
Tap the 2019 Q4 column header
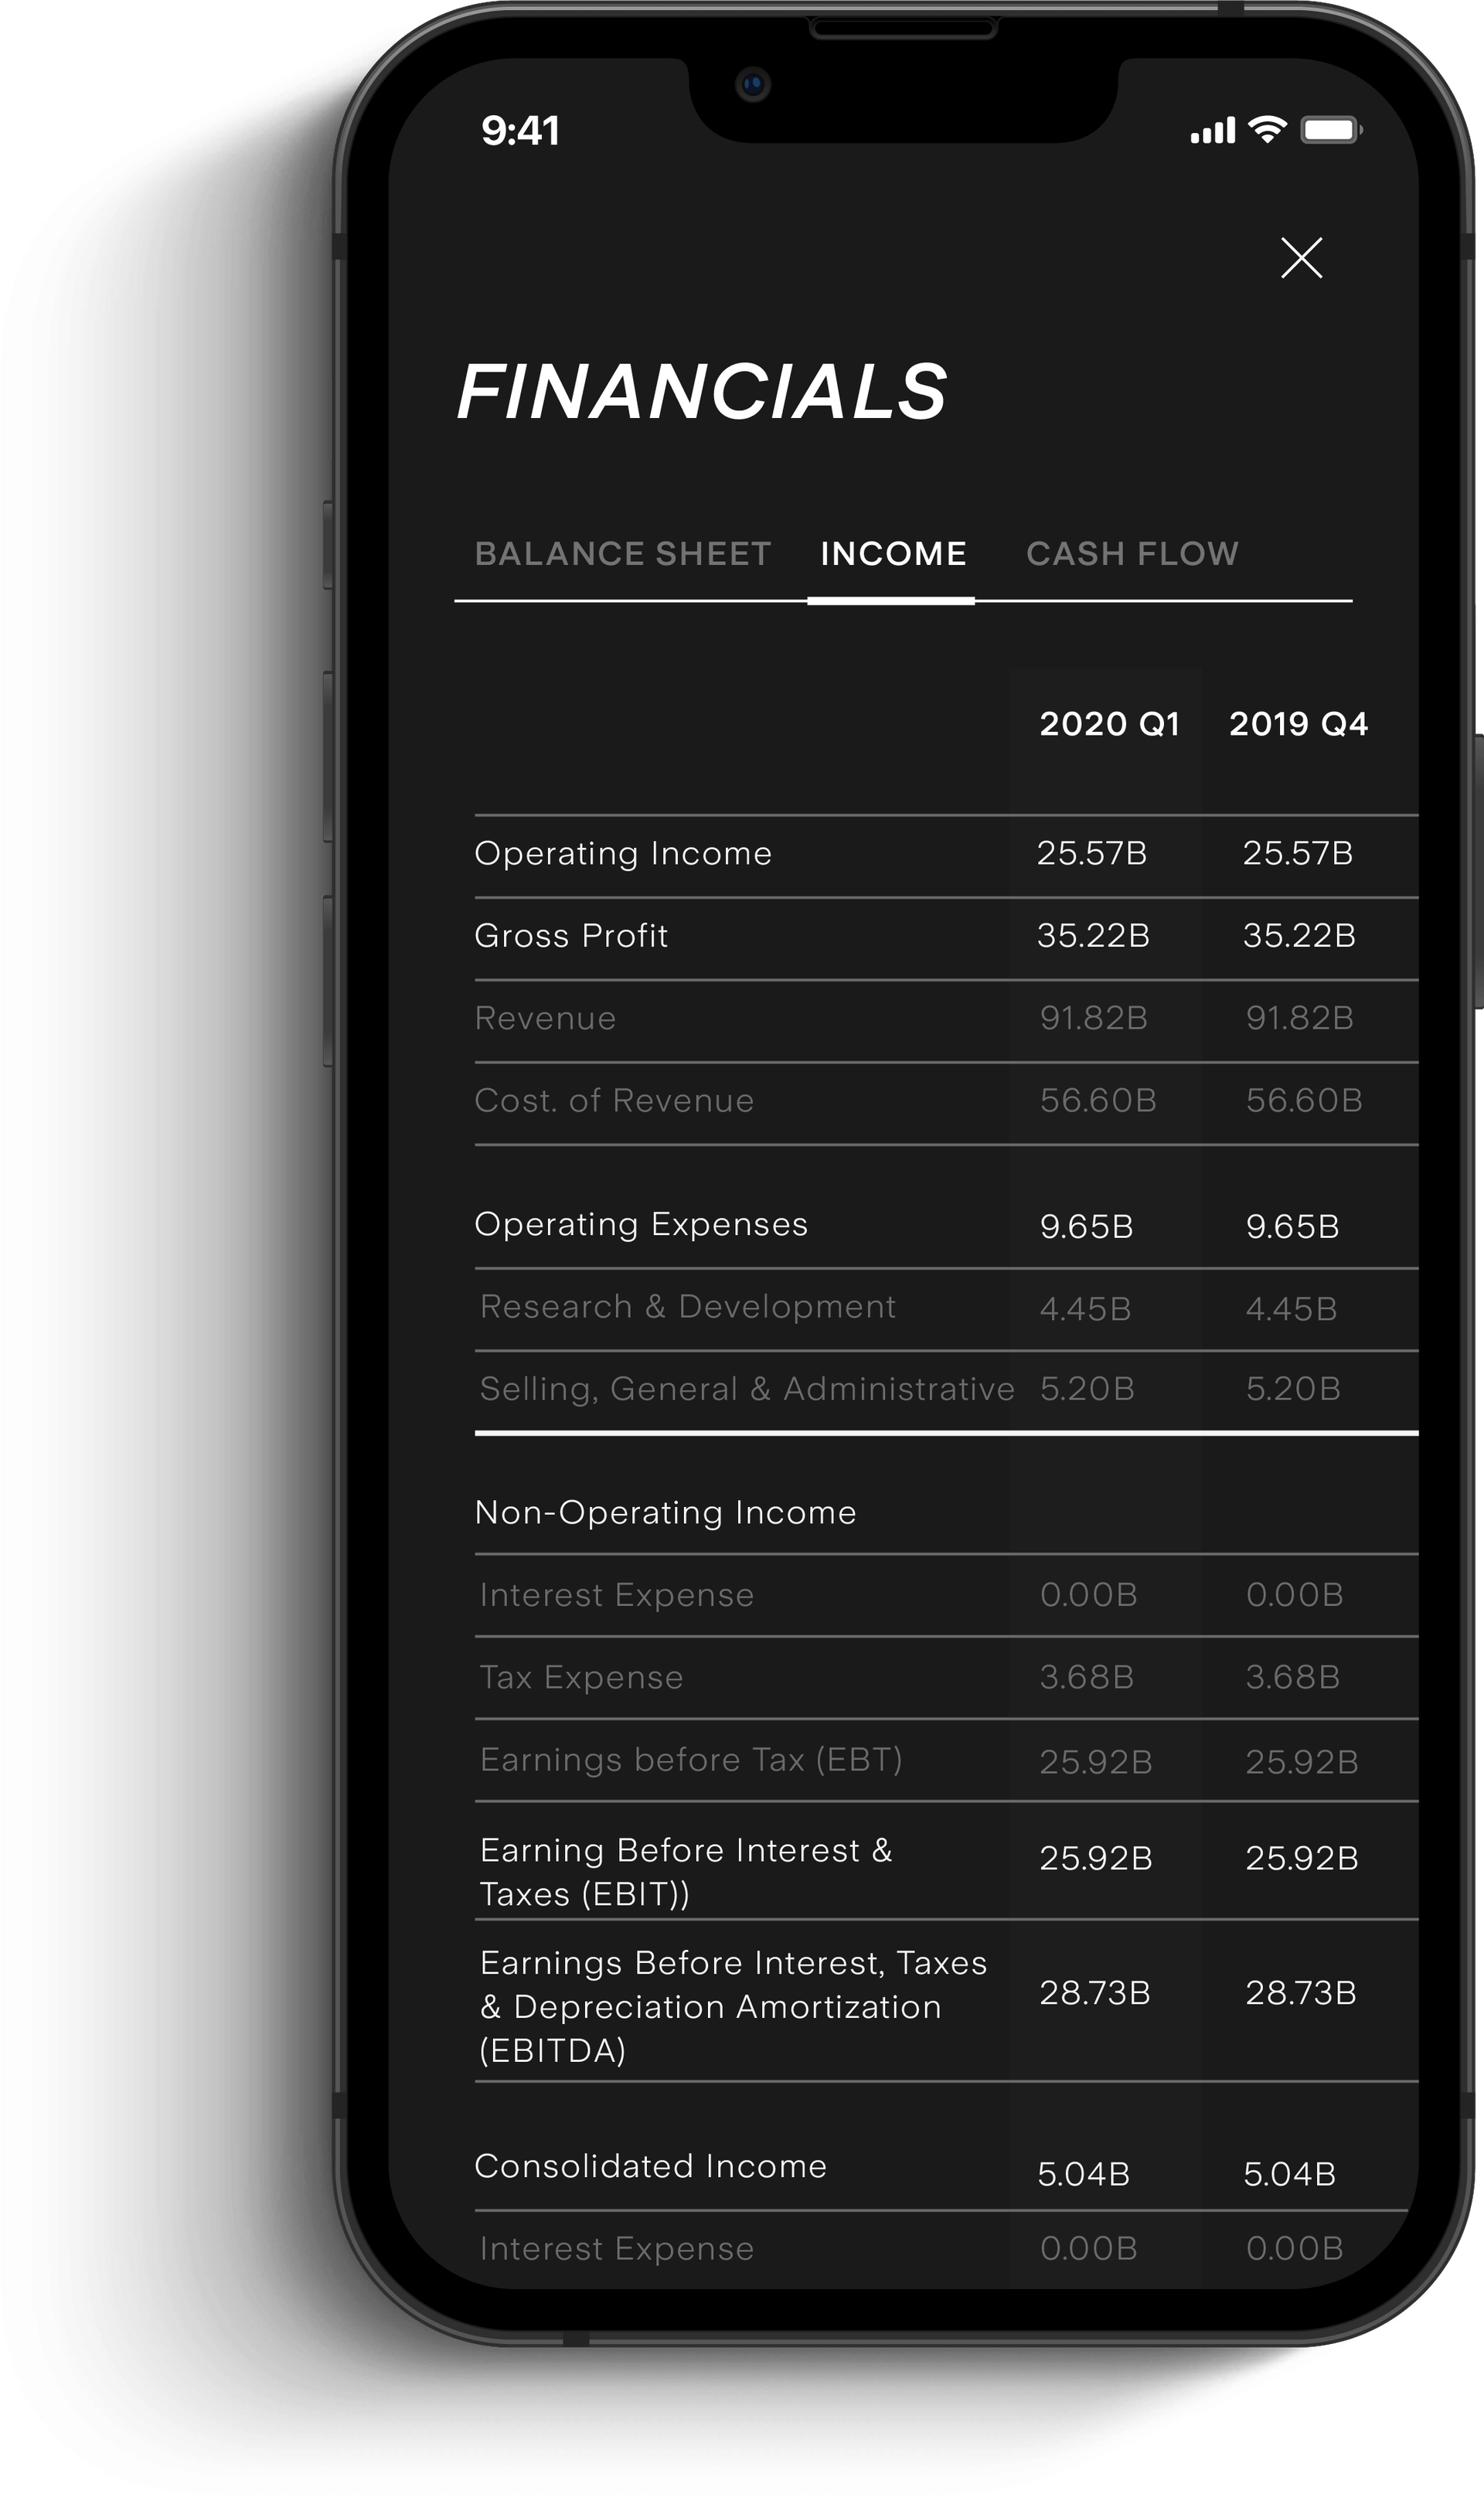(1298, 725)
